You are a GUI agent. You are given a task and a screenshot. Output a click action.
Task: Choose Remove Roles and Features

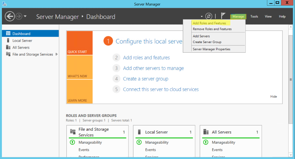coord(212,29)
